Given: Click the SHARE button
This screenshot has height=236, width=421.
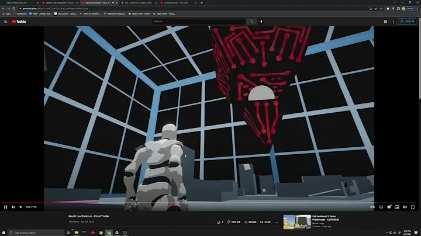Looking at the screenshot, I should tap(250, 222).
